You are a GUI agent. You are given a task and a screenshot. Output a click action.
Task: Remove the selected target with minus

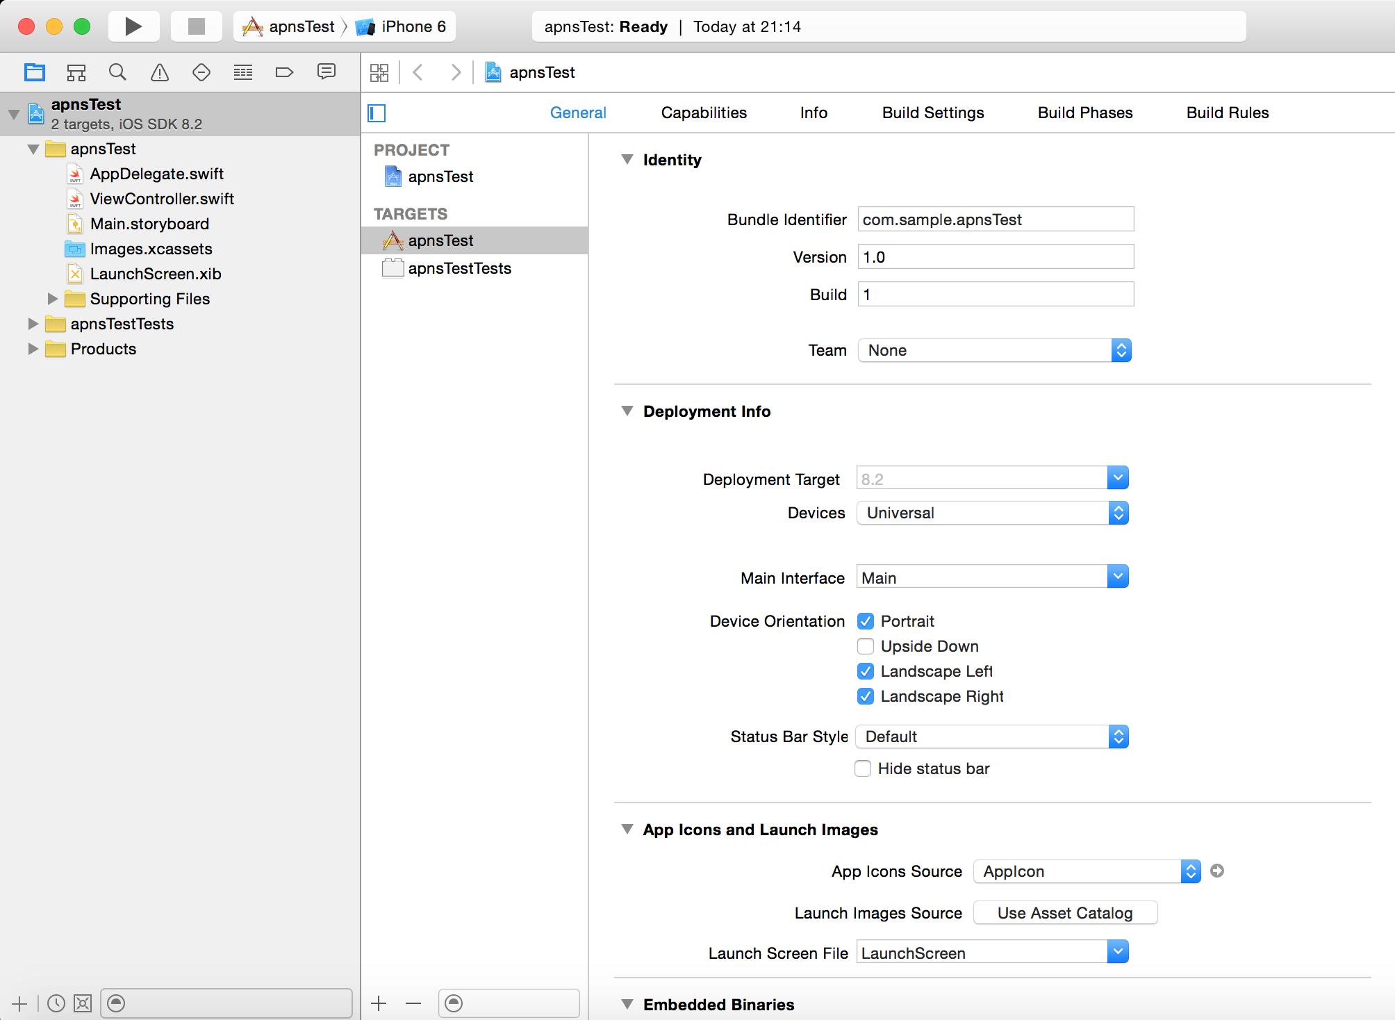tap(413, 1003)
